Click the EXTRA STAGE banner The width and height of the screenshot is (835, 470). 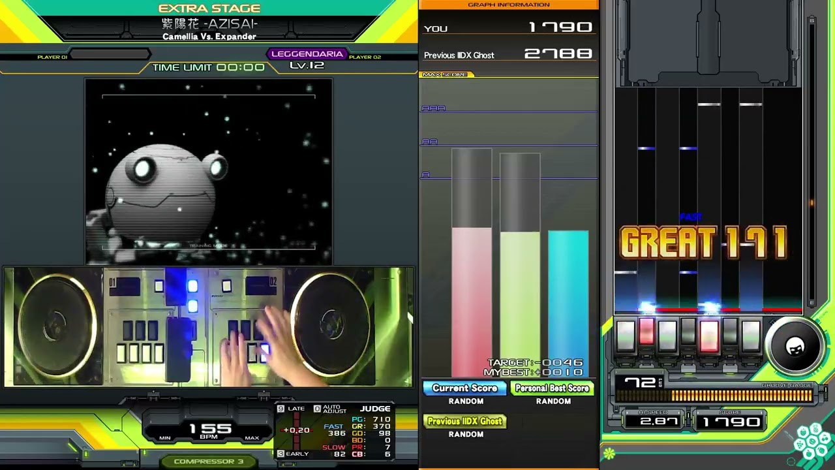tap(209, 8)
